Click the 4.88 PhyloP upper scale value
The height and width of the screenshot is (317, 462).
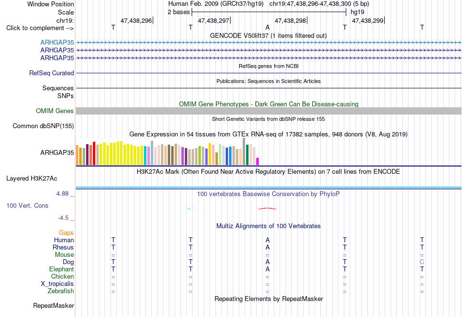click(62, 194)
